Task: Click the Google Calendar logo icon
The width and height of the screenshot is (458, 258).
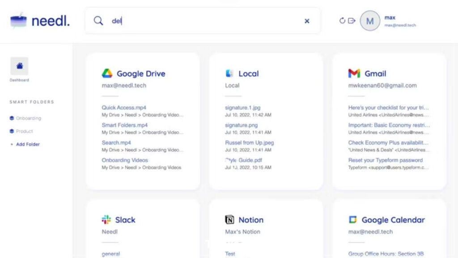Action: 353,219
